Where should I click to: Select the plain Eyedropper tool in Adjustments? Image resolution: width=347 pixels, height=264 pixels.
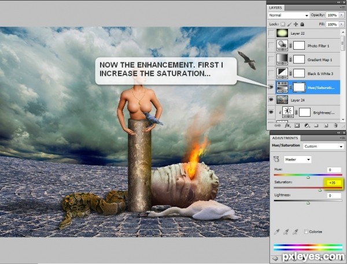click(276, 232)
